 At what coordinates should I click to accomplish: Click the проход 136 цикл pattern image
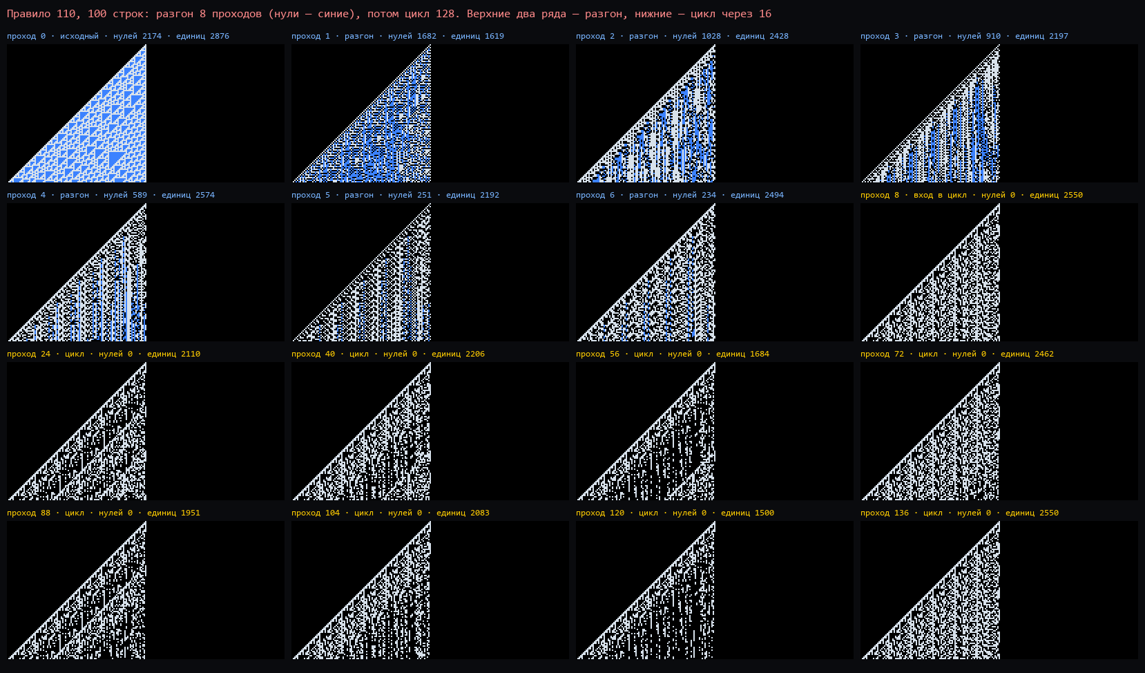(x=999, y=590)
